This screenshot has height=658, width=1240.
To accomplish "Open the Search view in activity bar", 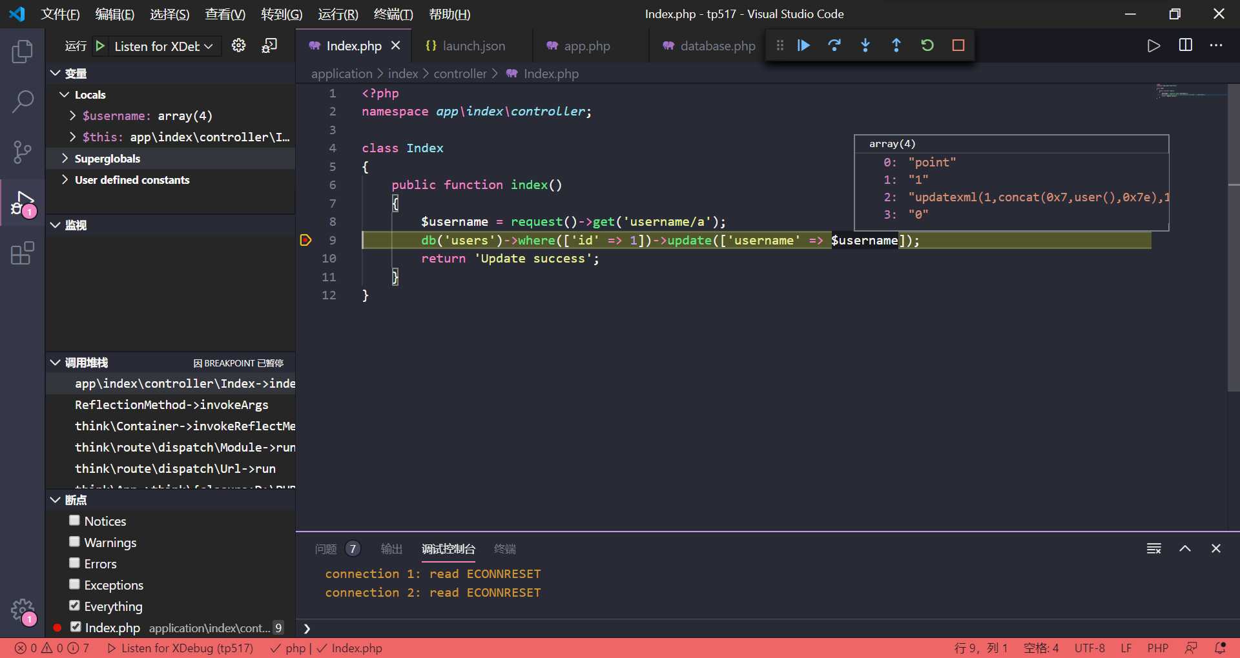I will (23, 102).
